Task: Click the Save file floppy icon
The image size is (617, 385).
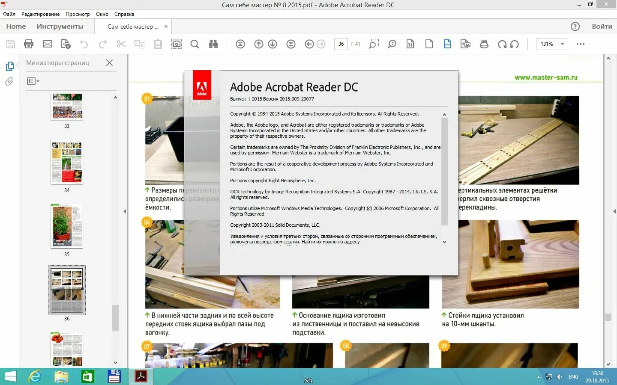Action: coord(11,44)
